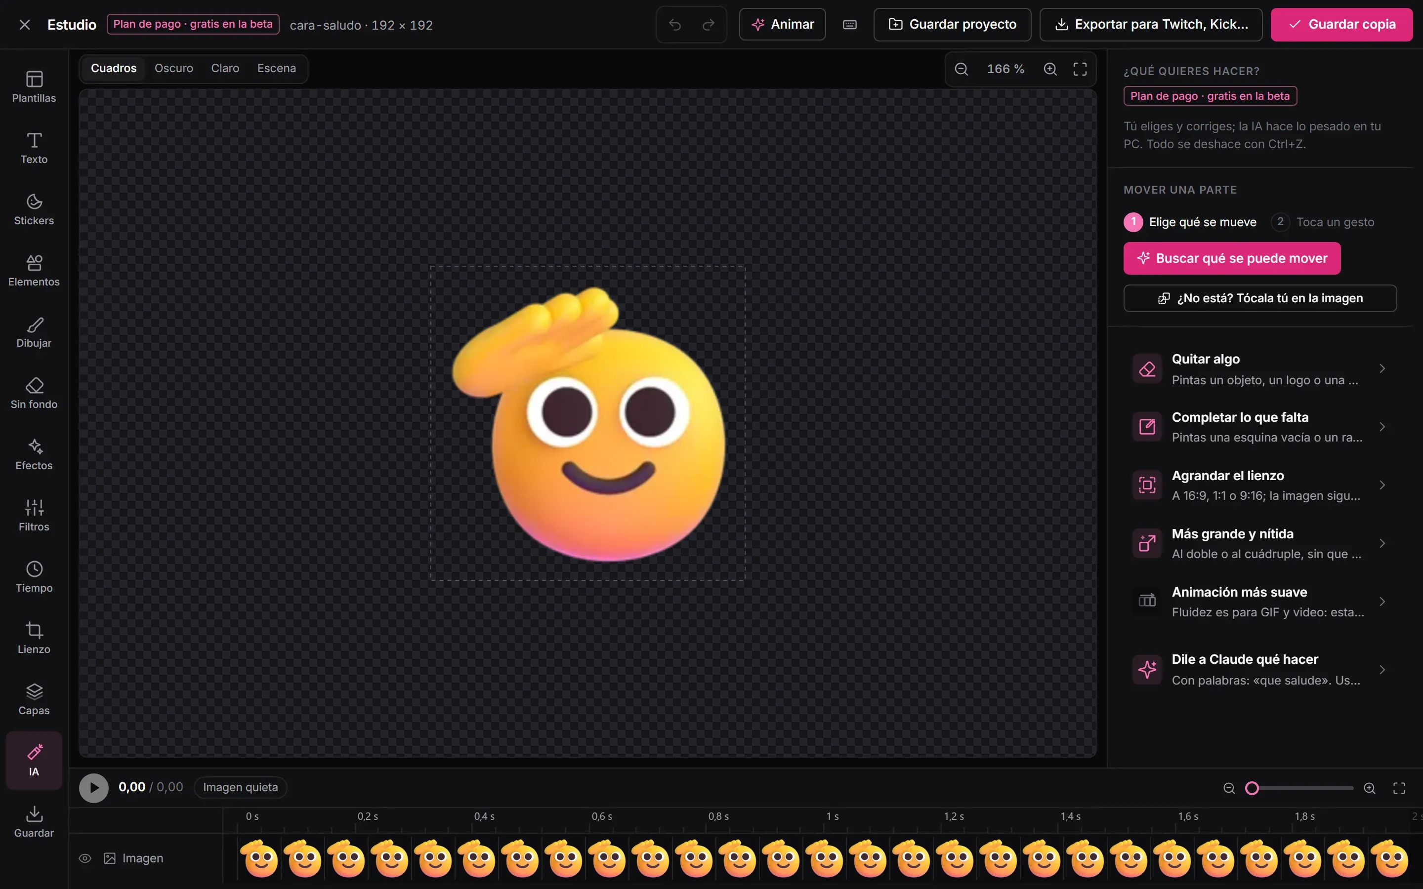Viewport: 1423px width, 889px height.
Task: Click the Animar button
Action: point(783,25)
